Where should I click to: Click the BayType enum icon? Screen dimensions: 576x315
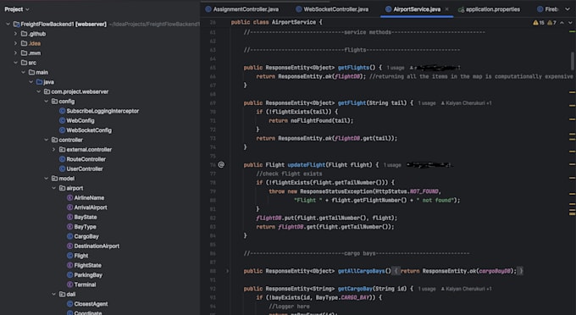click(69, 227)
